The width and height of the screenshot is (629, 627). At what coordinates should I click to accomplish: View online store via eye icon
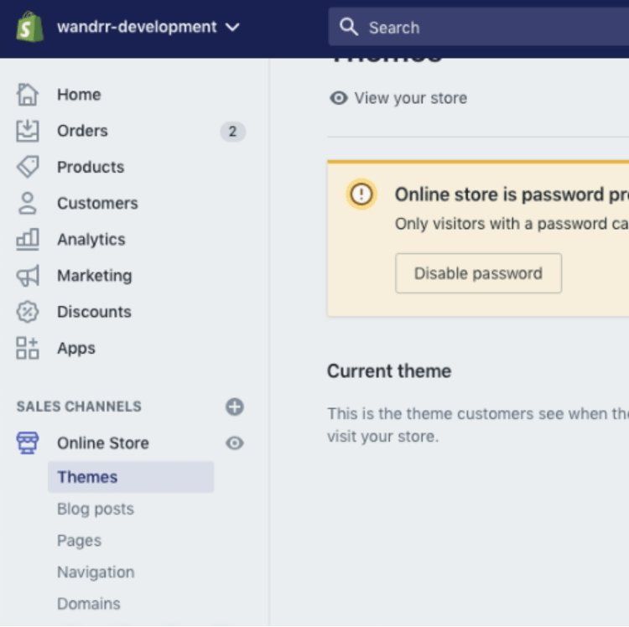235,443
